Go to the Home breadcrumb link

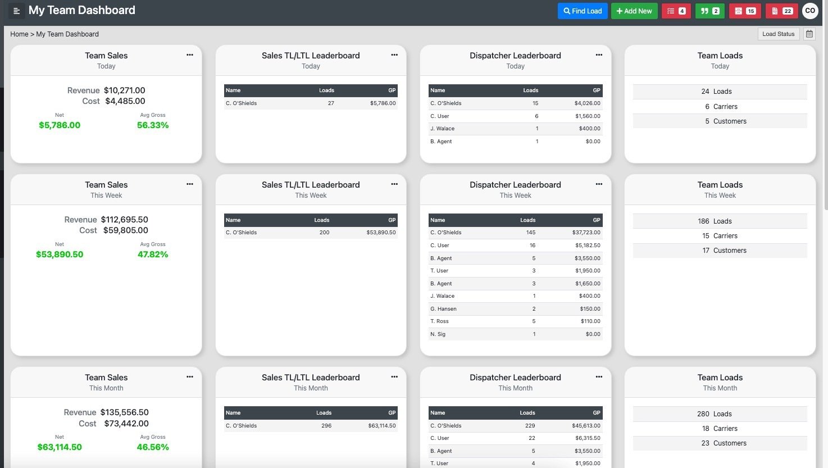(19, 34)
